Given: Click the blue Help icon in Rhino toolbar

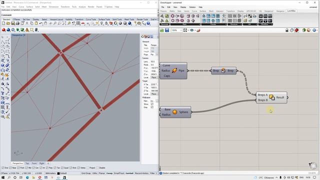Looking at the screenshot, I should 148,23.
